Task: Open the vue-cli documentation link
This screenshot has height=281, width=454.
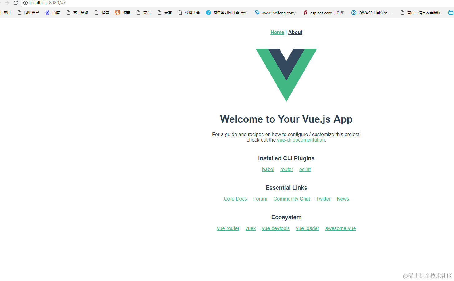Action: point(301,140)
